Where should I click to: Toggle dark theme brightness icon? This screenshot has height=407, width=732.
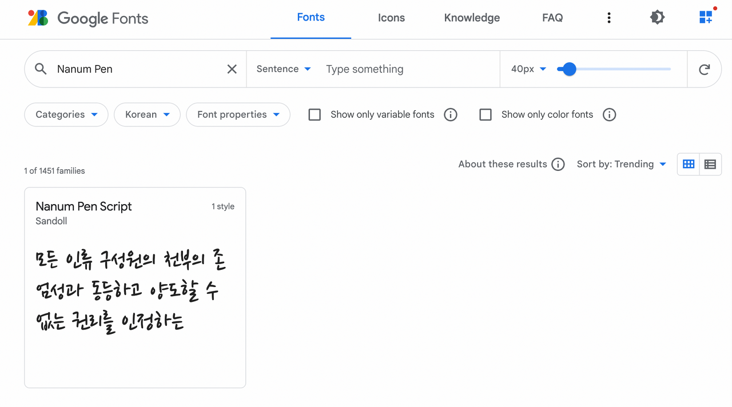(658, 17)
